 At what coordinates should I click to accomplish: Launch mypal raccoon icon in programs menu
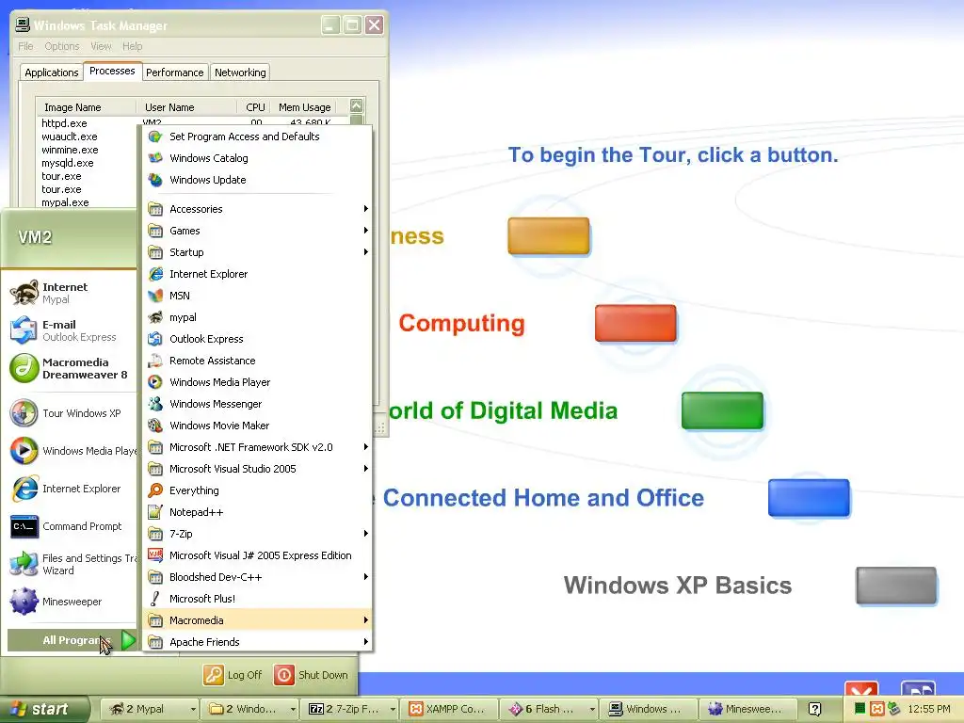(155, 317)
